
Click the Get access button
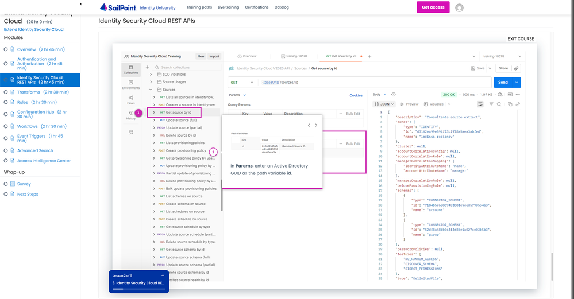point(433,7)
